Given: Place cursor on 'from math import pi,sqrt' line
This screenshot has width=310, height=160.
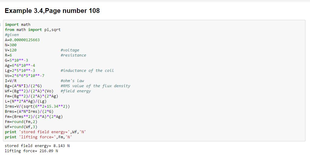Looking at the screenshot, I should pyautogui.click(x=33, y=30).
